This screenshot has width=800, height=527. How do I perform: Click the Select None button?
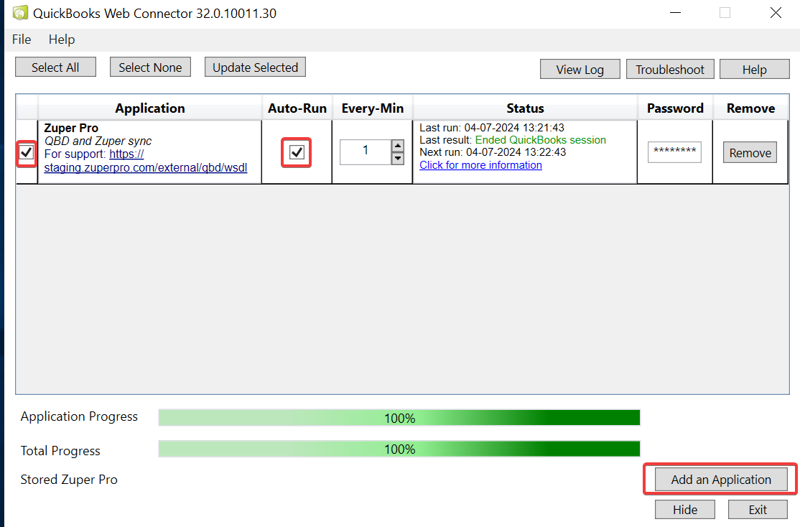point(150,67)
